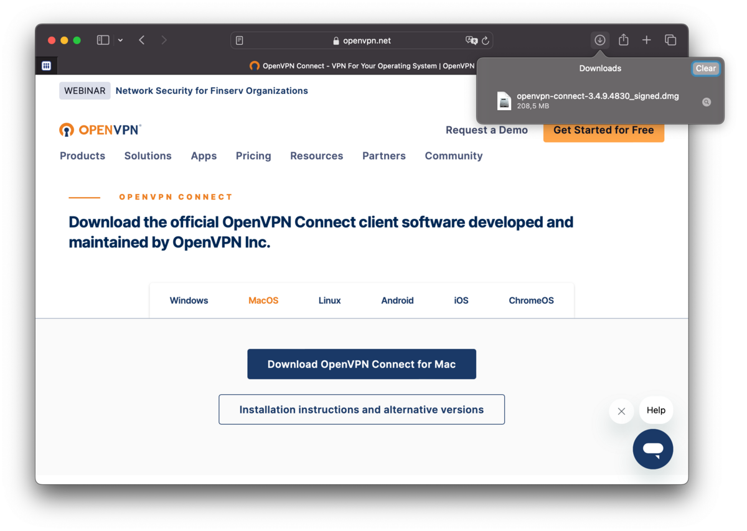Expand the Resources navigation menu
Viewport: 747px width, 531px height.
click(316, 156)
